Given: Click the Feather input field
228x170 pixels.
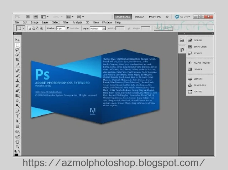Looking at the screenshot, I should pos(61,28).
